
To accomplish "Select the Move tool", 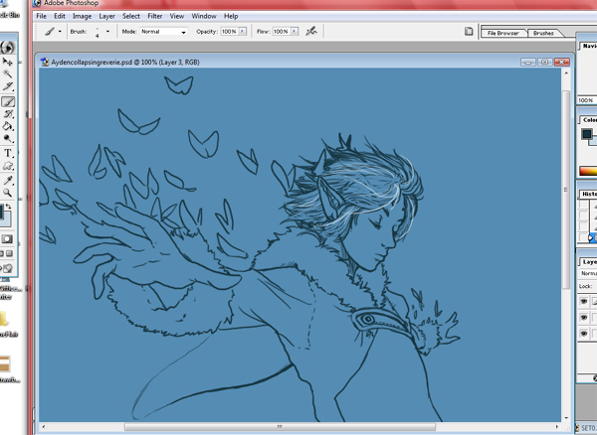I will click(x=8, y=62).
